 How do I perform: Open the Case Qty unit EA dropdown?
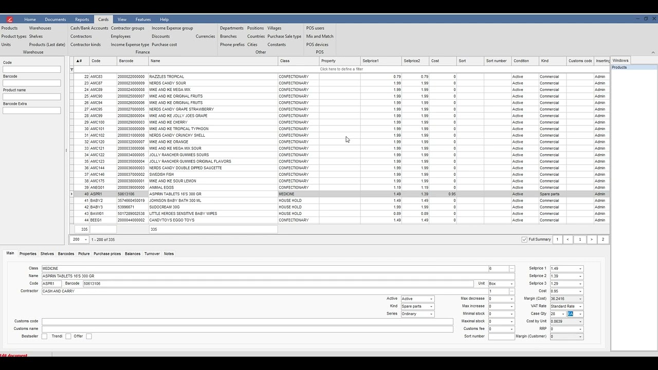click(x=580, y=314)
